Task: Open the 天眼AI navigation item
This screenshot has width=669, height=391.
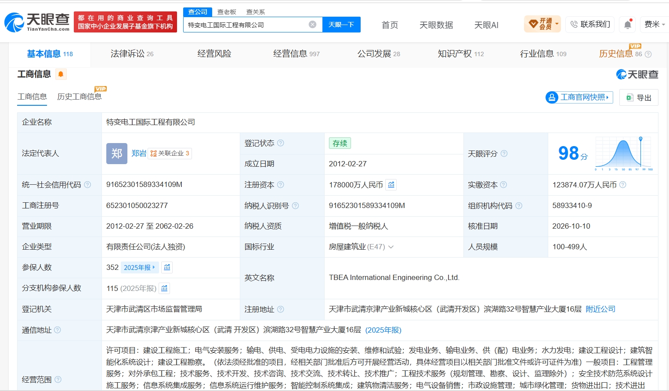Action: click(486, 25)
